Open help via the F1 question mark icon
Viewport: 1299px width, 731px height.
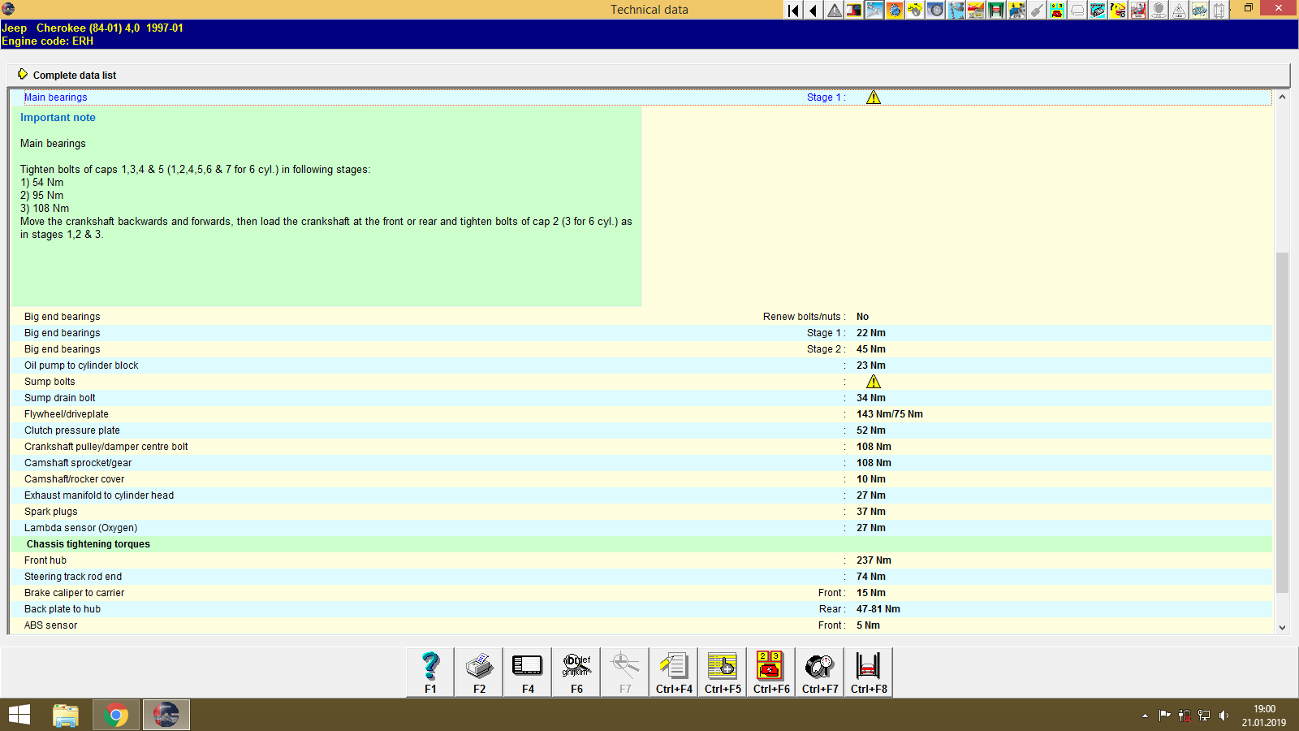429,672
